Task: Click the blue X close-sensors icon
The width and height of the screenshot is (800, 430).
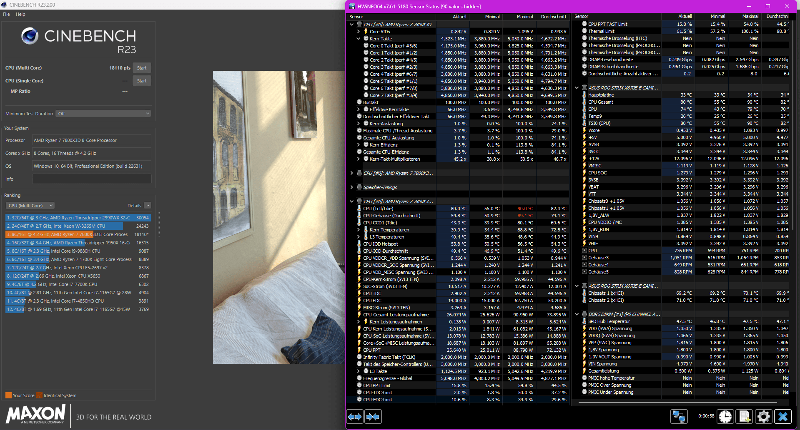Action: 783,416
